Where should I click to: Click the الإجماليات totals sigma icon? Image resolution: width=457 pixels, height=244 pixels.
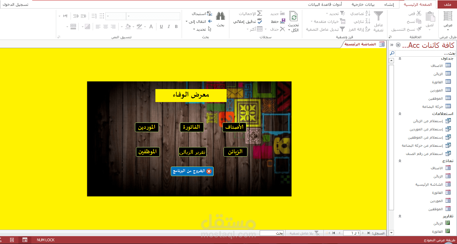pyautogui.click(x=259, y=13)
